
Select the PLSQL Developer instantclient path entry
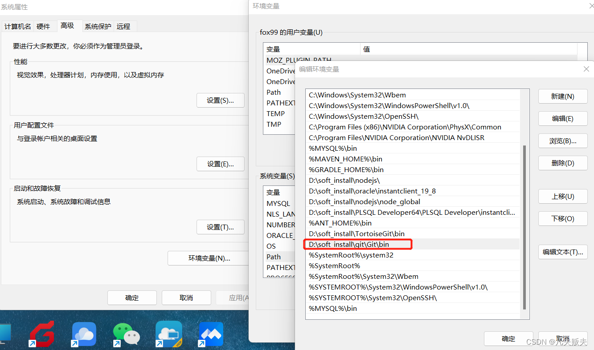(413, 212)
